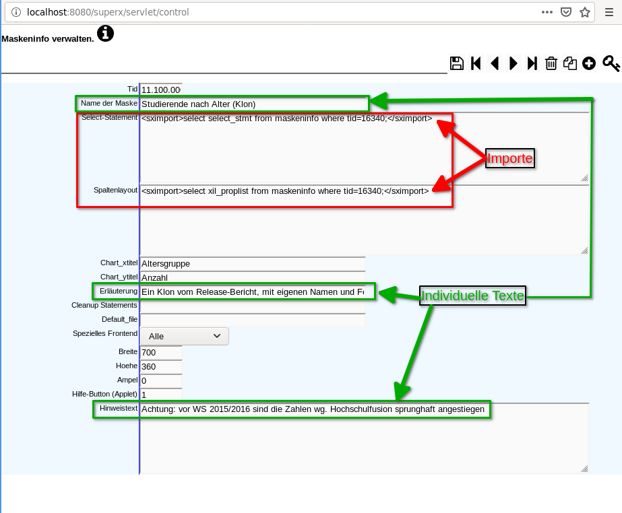Click the site information icon in address bar
Screen dimensions: 622x513
click(x=16, y=12)
